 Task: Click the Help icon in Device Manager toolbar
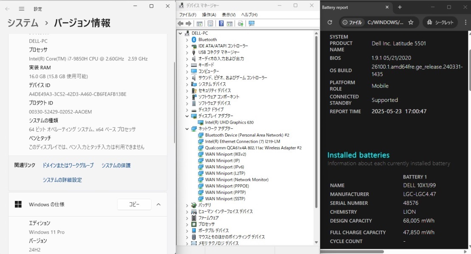click(x=221, y=23)
